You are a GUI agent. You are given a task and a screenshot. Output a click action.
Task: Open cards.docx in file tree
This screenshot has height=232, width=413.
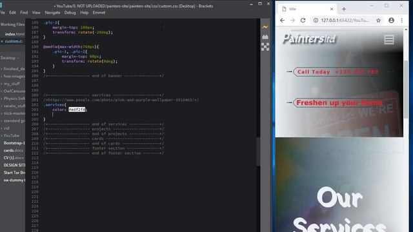click(x=14, y=150)
